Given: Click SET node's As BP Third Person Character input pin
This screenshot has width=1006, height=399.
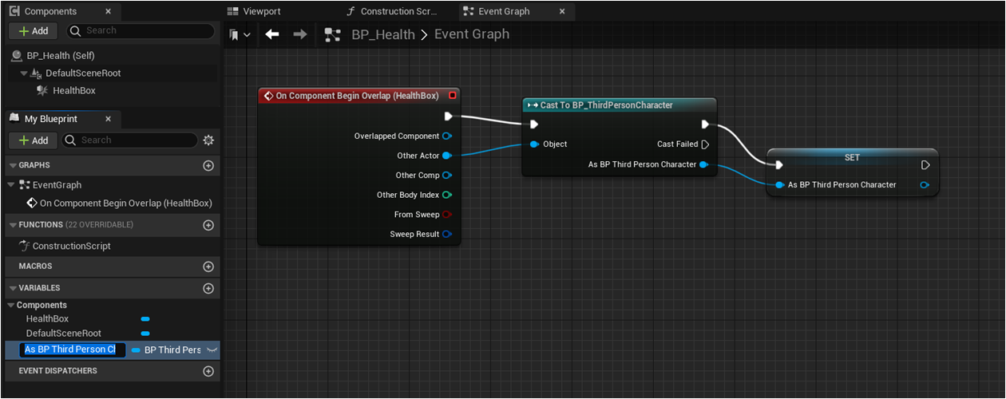Looking at the screenshot, I should pos(780,185).
